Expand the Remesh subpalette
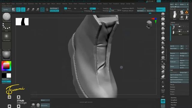This screenshot has width=192, height=108. tap(173, 89)
